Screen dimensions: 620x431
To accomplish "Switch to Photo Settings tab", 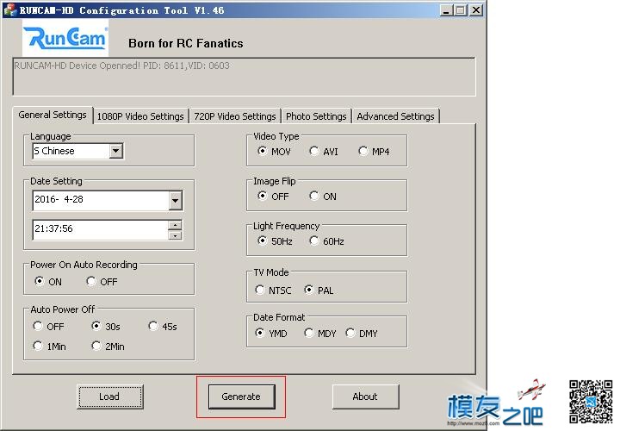I will coord(316,116).
